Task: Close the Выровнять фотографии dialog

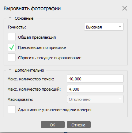Action: pos(125,8)
